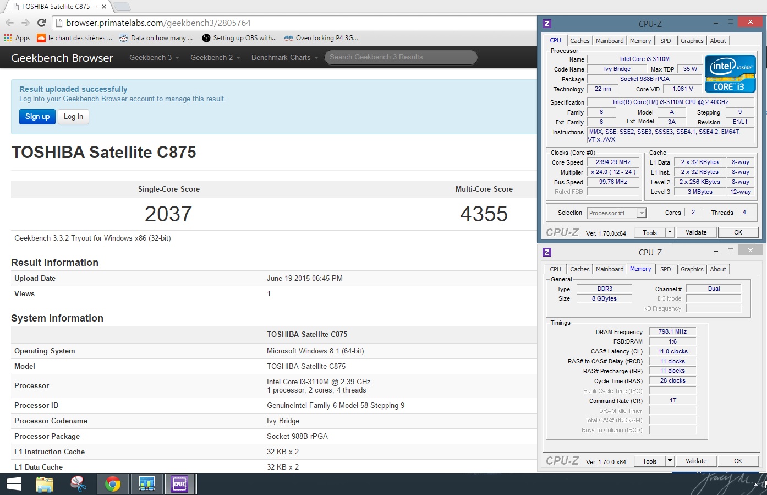Click Validate in bottom CPU-Z window
The image size is (767, 495).
pyautogui.click(x=696, y=461)
